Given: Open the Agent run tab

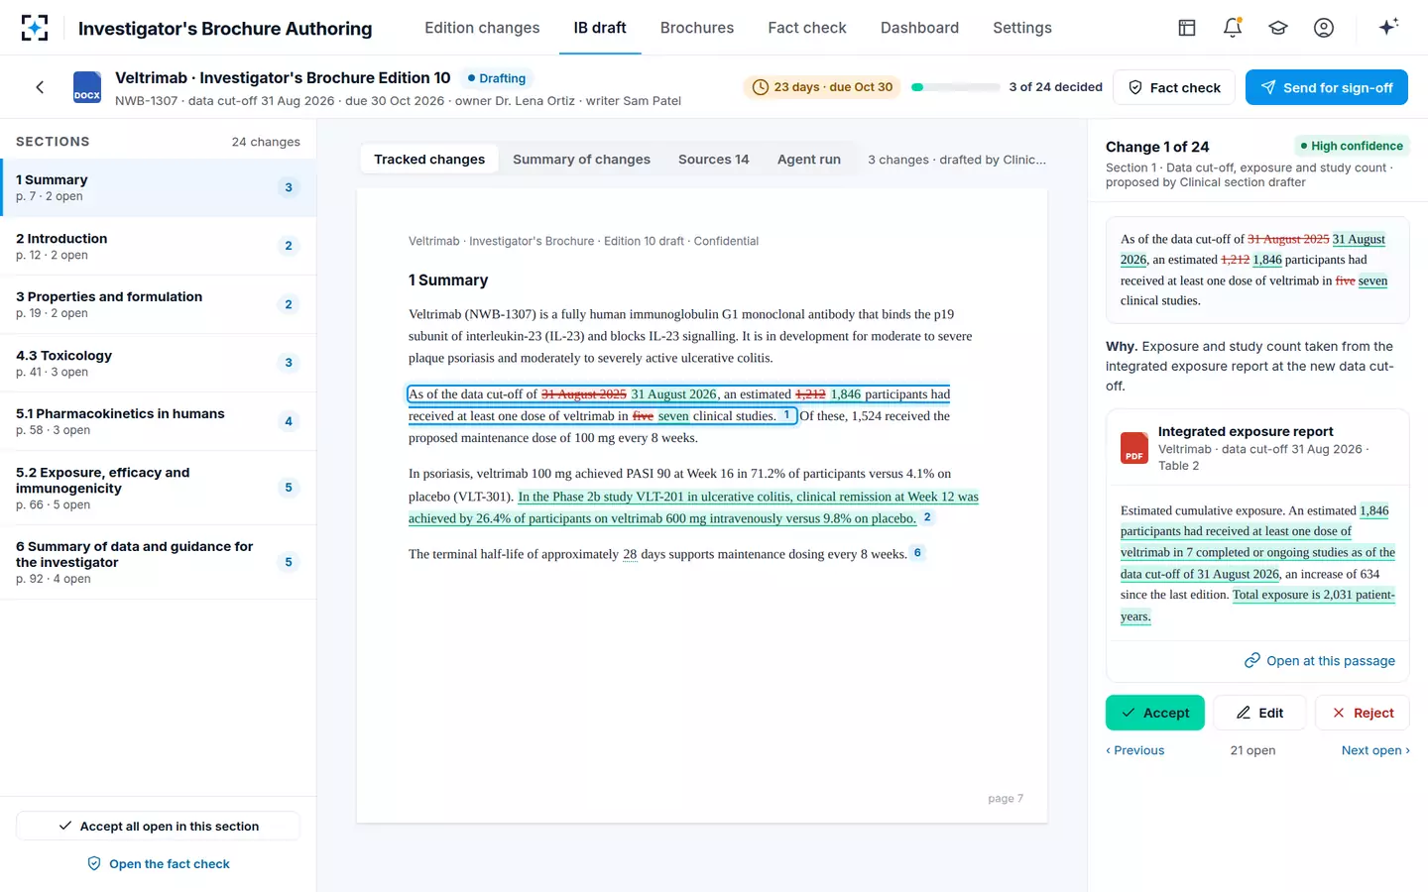Looking at the screenshot, I should (809, 160).
